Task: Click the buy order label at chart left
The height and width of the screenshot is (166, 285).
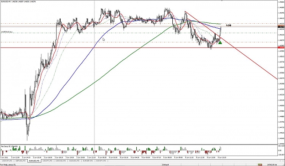Action: [x=7, y=32]
